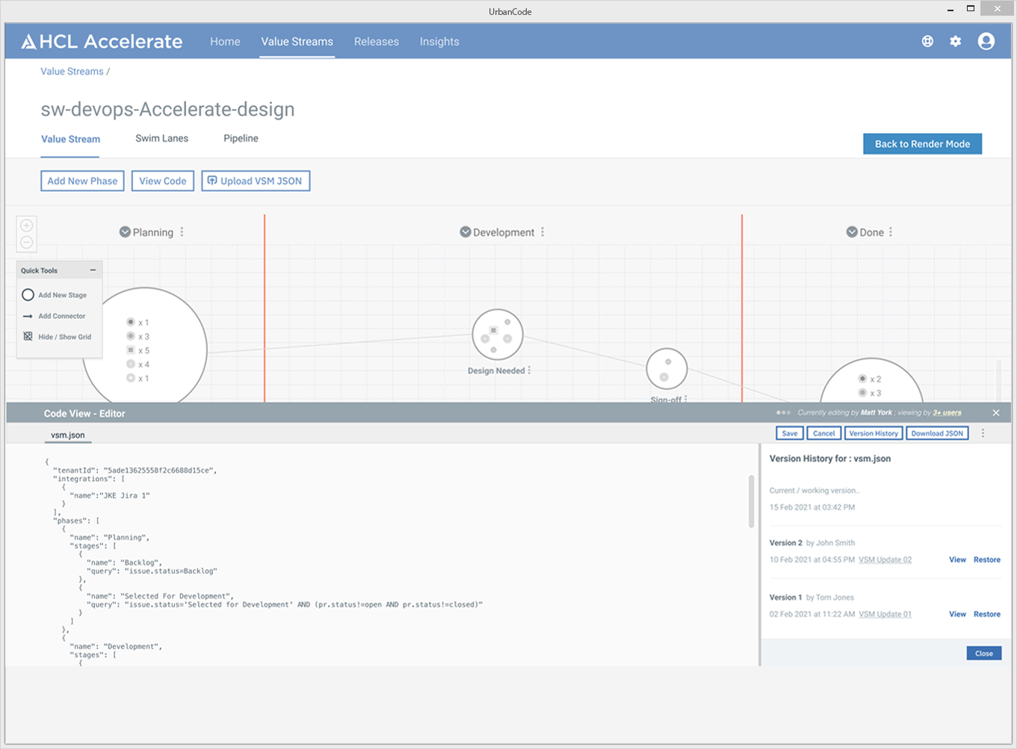Open the Releases navigation item
The height and width of the screenshot is (749, 1017).
tap(376, 42)
